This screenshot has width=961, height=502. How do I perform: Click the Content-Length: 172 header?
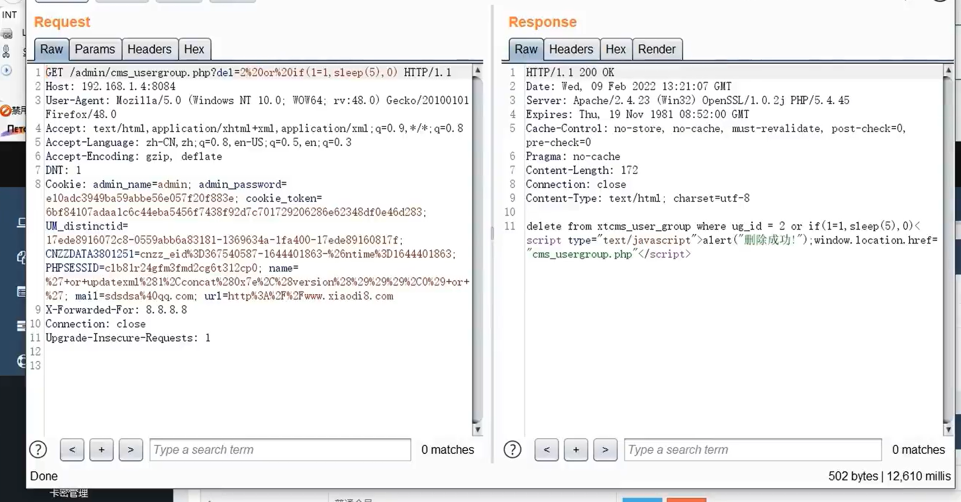pos(582,170)
